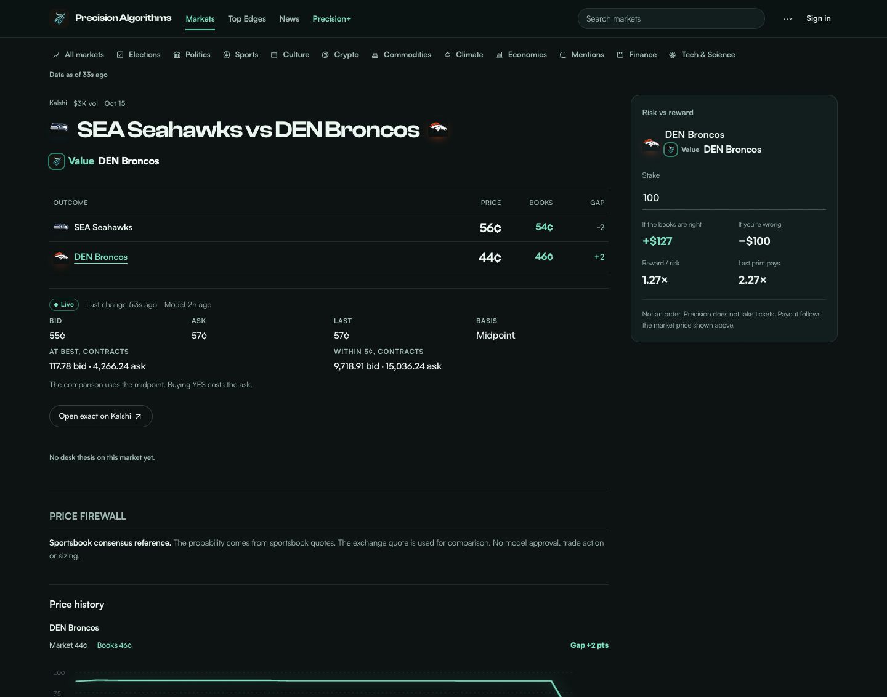Focus the Search markets field
Viewport: 887px width, 697px height.
click(671, 18)
